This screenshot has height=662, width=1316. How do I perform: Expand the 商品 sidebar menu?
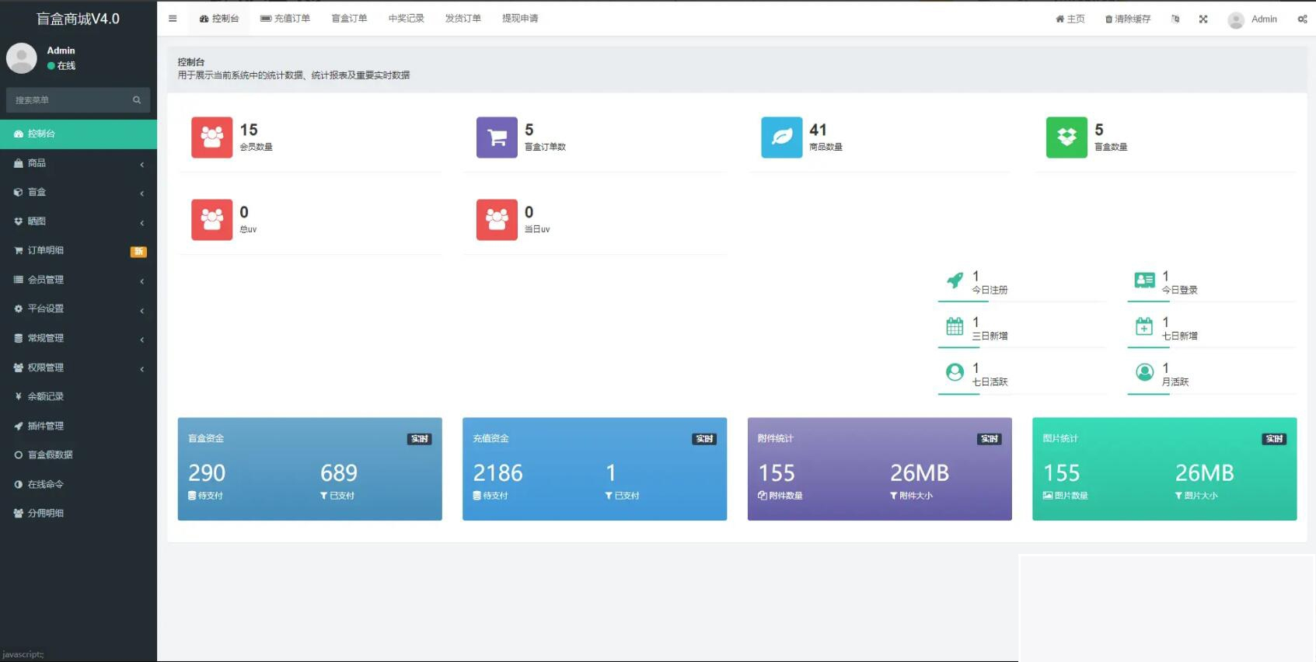[x=78, y=163]
